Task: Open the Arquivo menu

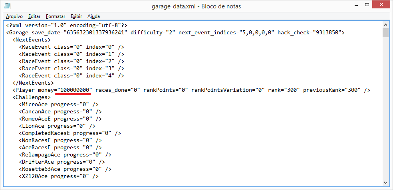Action: click(14, 16)
